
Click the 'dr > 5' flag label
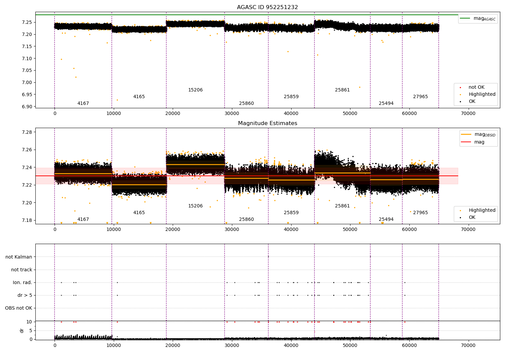[25, 296]
